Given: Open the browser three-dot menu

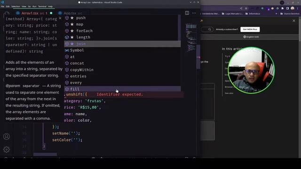Looking at the screenshot, I should (x=298, y=8).
